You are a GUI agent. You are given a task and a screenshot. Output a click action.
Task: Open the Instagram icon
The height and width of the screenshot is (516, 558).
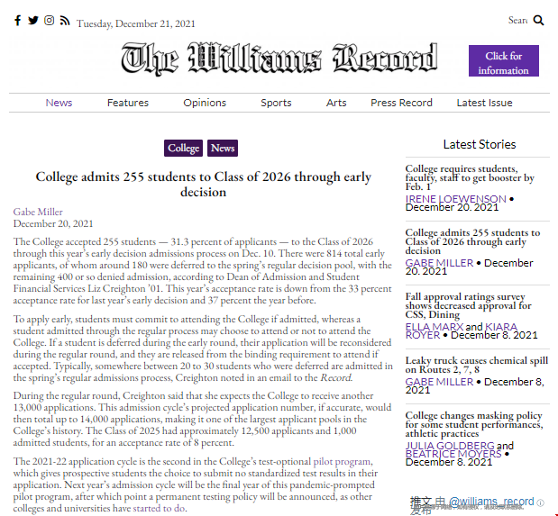point(49,21)
